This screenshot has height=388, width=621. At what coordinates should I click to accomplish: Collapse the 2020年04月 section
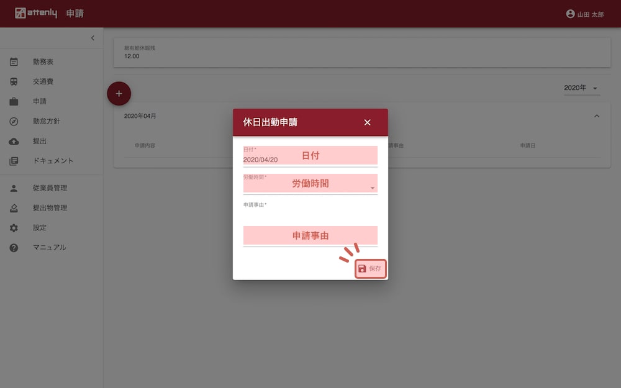pos(597,116)
